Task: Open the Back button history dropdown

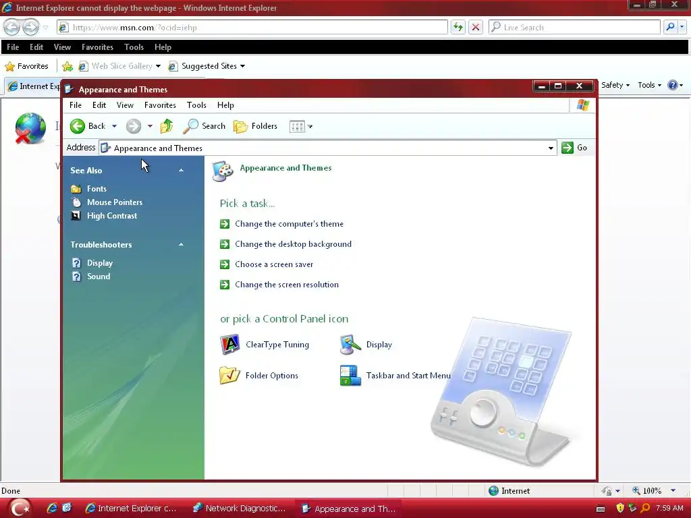Action: coord(114,126)
